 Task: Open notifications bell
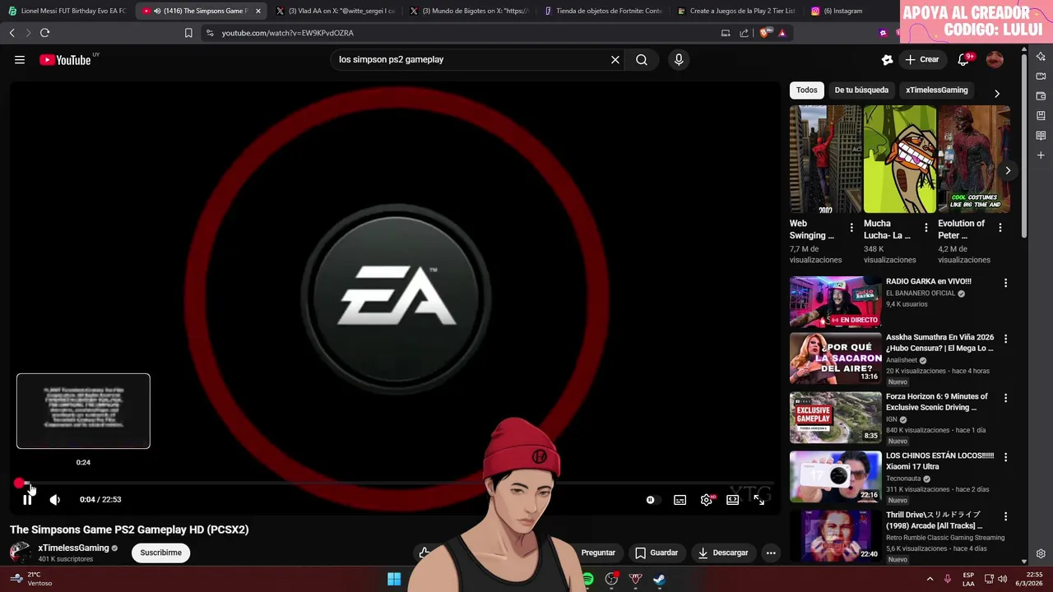pyautogui.click(x=963, y=59)
